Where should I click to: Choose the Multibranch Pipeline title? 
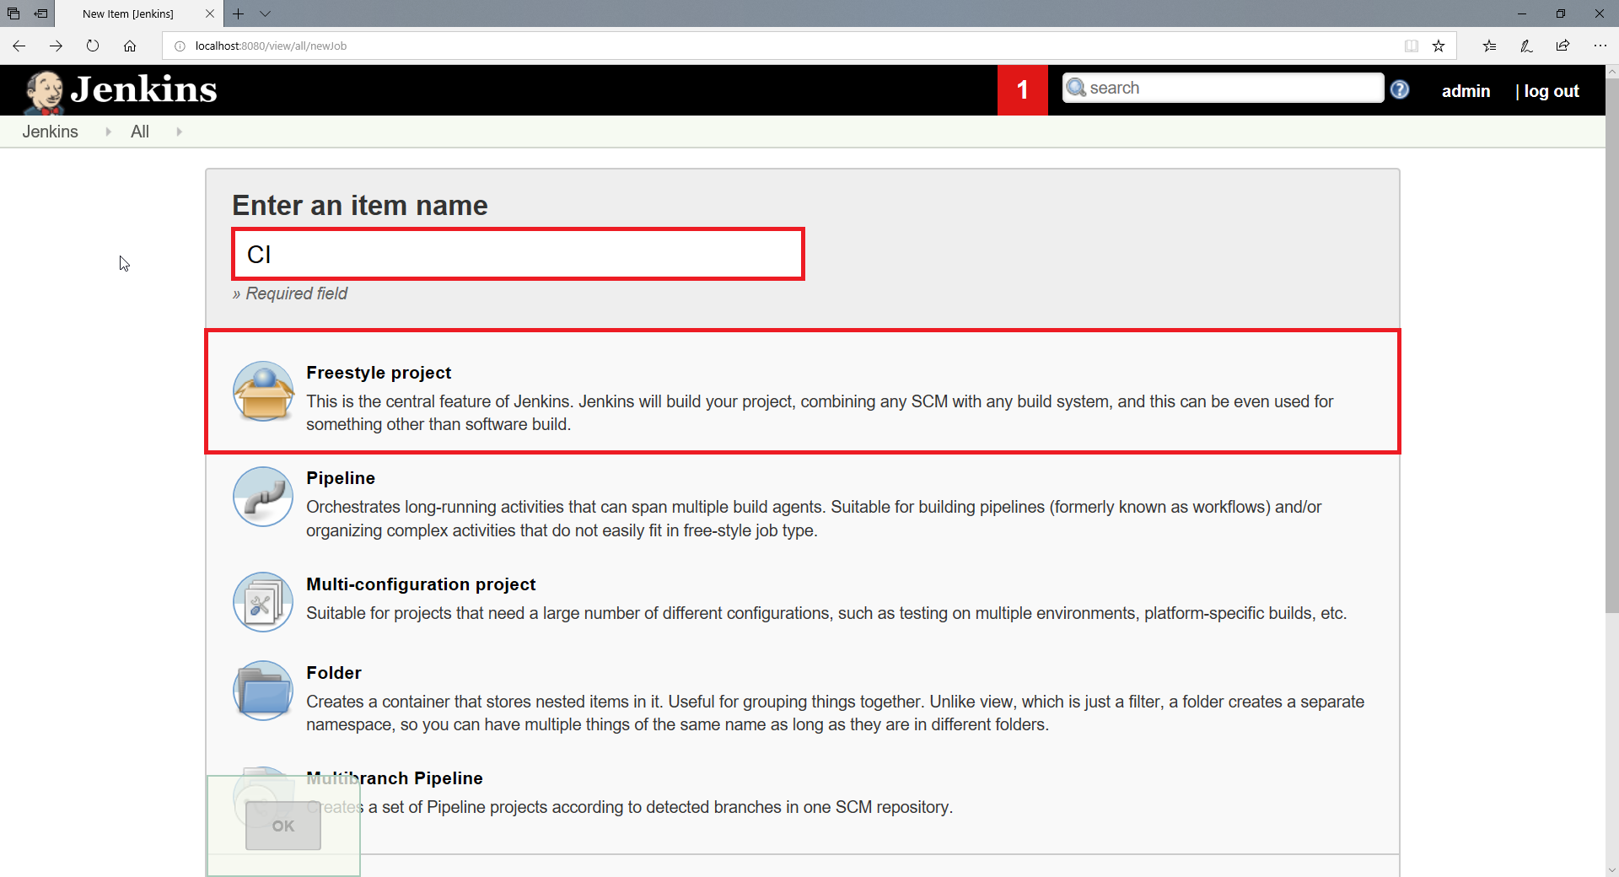tap(395, 778)
